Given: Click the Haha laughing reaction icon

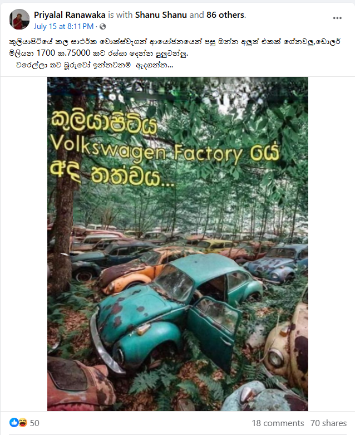Looking at the screenshot, I should pos(23,423).
